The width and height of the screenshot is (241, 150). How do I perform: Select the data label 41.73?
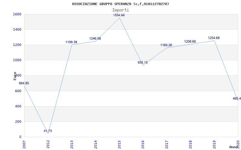click(x=48, y=131)
